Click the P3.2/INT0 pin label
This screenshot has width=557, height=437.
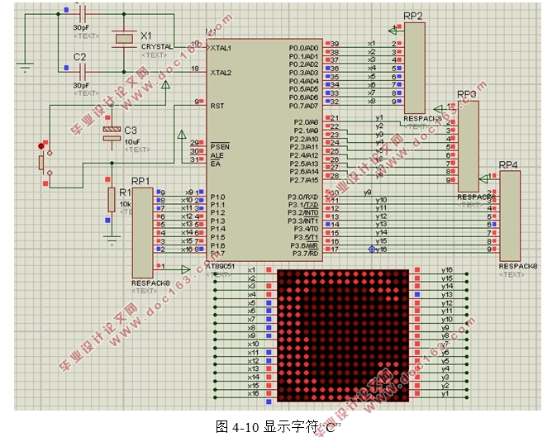(303, 213)
